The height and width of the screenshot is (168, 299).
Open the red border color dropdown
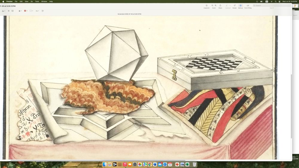click(26, 11)
